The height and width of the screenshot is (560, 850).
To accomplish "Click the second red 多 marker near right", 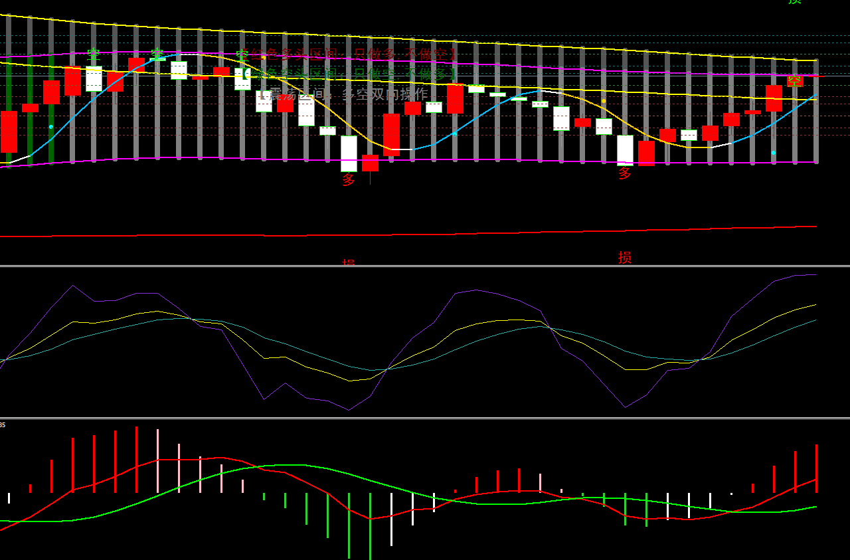I will click(625, 173).
